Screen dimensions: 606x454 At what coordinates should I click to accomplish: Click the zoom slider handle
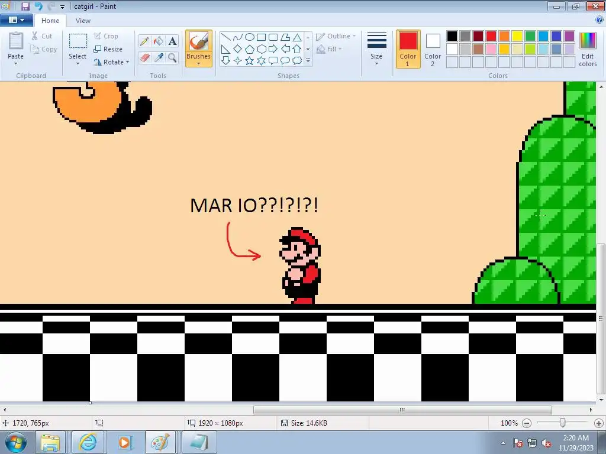click(563, 423)
